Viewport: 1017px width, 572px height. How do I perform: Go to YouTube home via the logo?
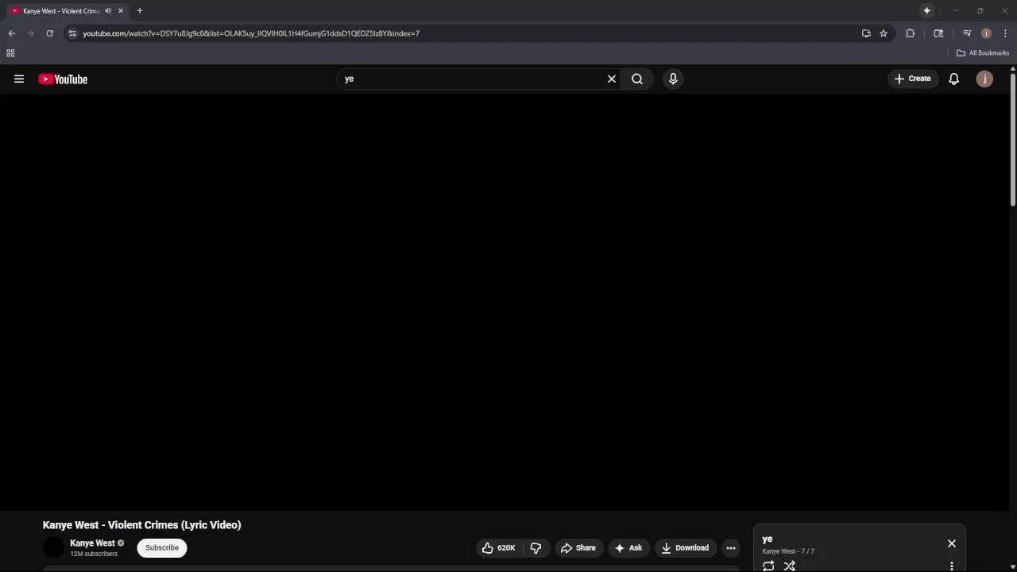click(63, 79)
